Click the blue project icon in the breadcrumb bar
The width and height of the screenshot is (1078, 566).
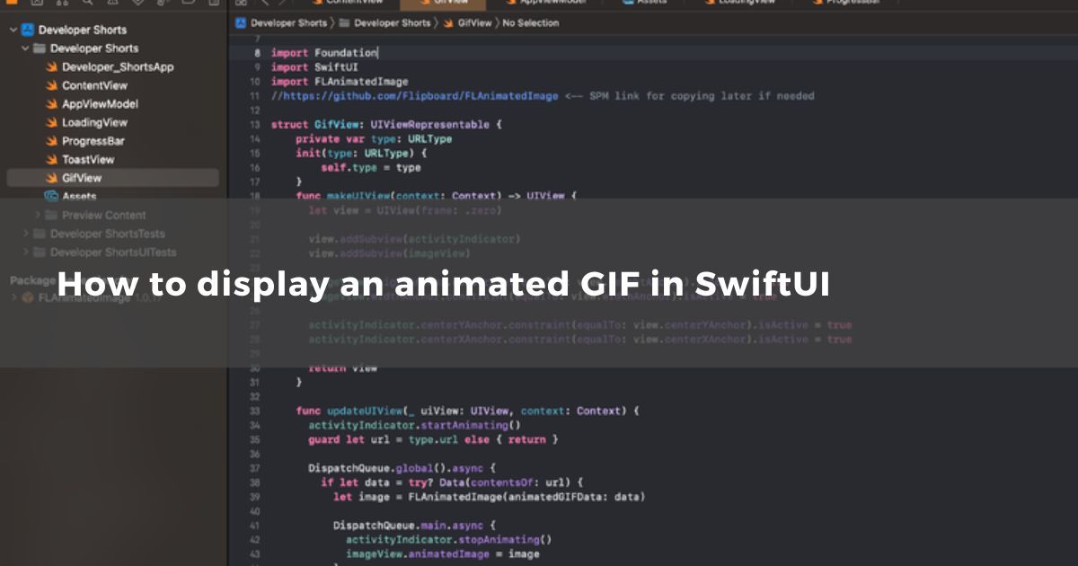click(241, 23)
